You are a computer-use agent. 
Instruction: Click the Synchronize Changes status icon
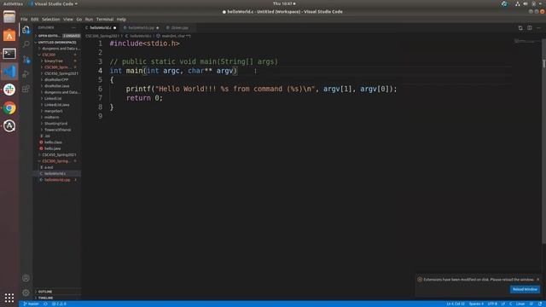[45, 304]
